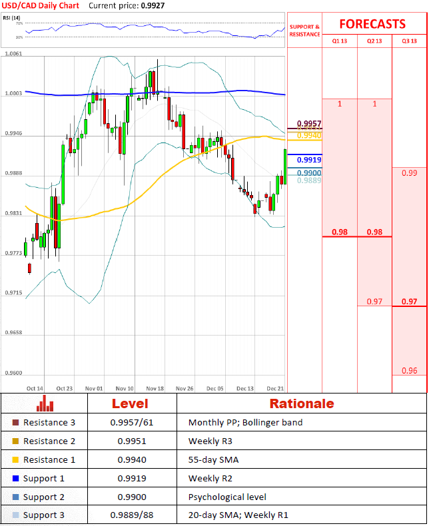Click the level cell '0.9957/61'
Screen dimensions: 429x526
click(x=132, y=422)
